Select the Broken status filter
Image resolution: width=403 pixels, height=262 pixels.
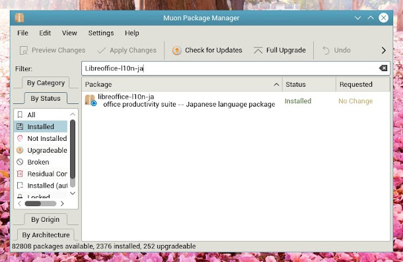click(40, 162)
